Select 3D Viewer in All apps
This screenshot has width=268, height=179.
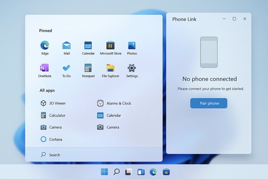point(53,103)
